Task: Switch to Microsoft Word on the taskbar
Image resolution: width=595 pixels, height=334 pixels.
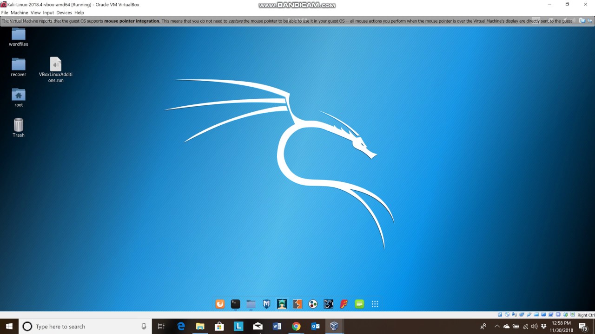Action: pyautogui.click(x=277, y=327)
